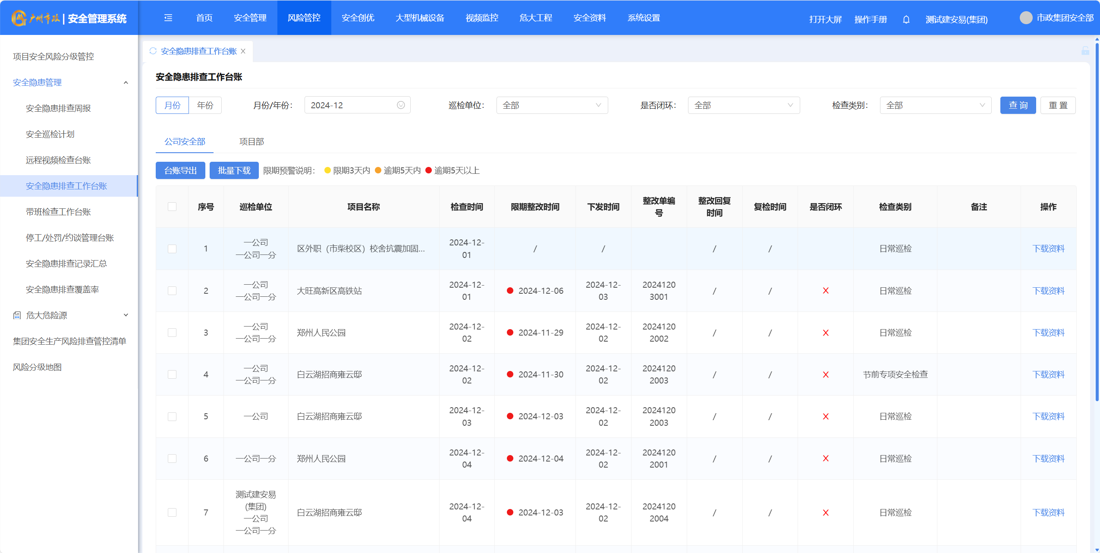
Task: Click the refresh icon on 安全隐患排查工作台账 tab
Action: 153,51
